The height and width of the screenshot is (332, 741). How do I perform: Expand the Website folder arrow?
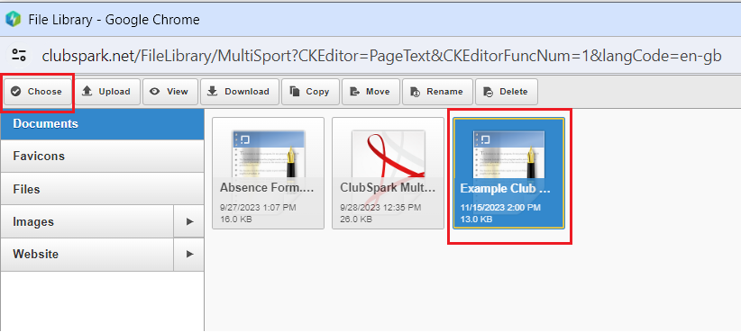click(x=189, y=255)
